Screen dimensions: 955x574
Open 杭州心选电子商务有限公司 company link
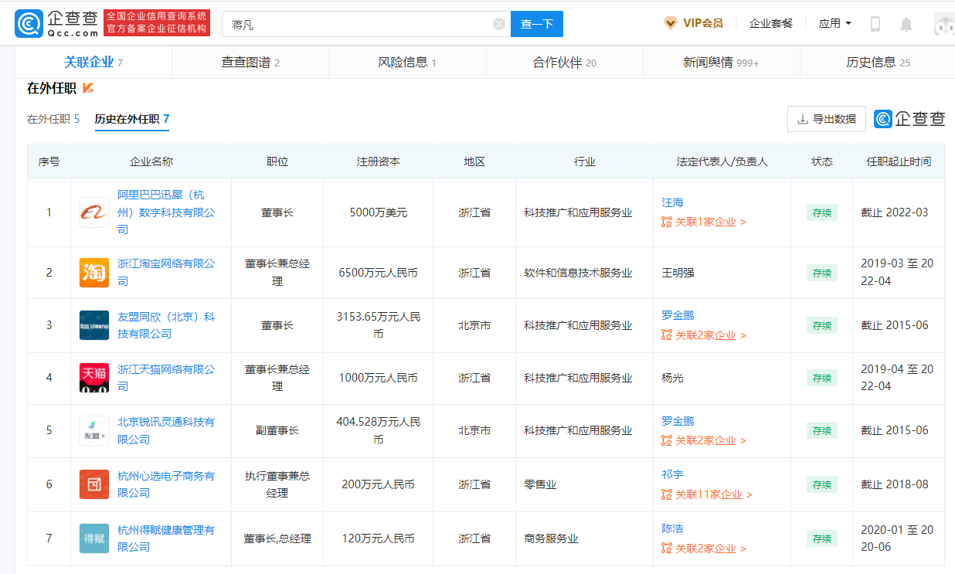166,484
